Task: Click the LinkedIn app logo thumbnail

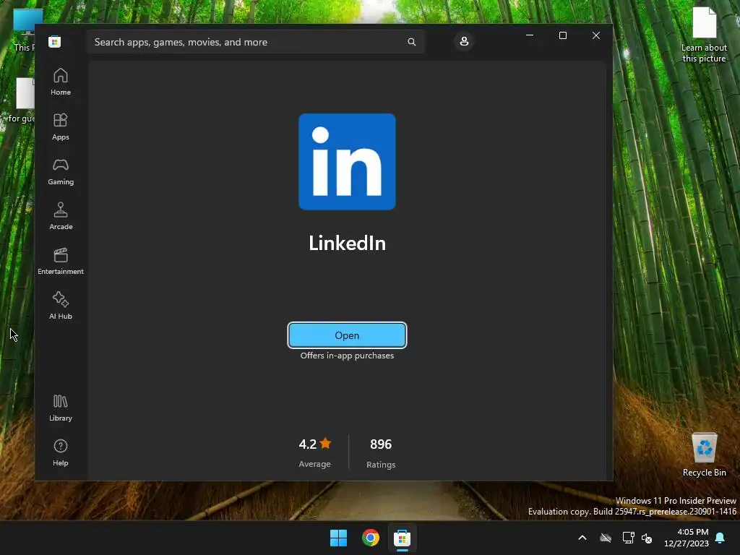Action: click(x=347, y=162)
